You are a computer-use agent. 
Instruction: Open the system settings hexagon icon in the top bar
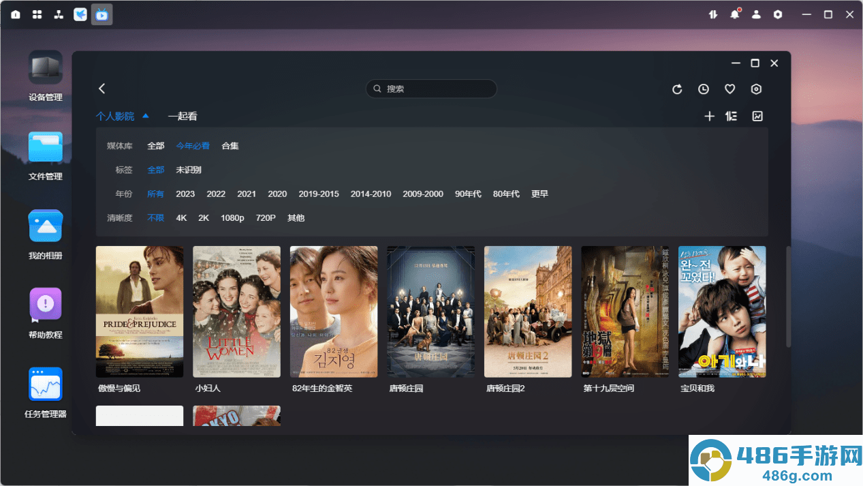click(x=778, y=14)
